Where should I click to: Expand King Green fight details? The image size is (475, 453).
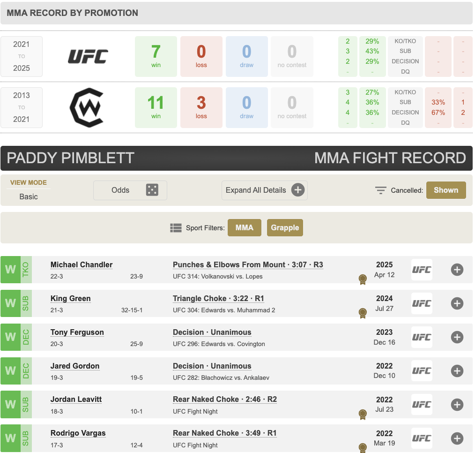coord(457,303)
